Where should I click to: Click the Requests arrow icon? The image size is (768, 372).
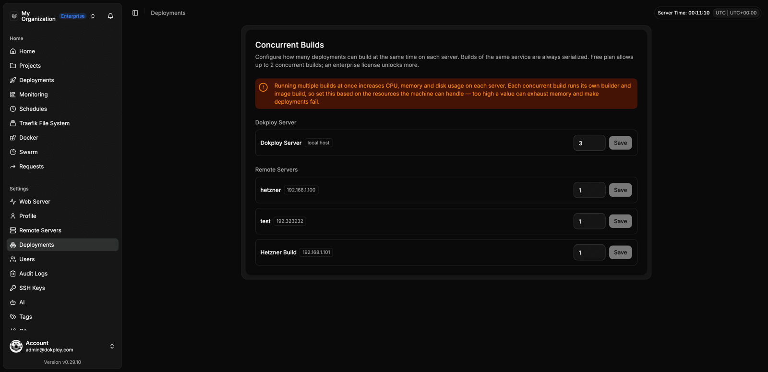13,167
